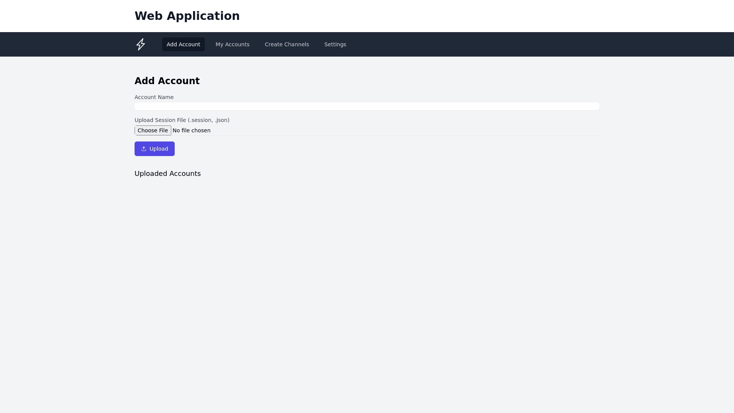Go to the Create Channels tab

287,44
